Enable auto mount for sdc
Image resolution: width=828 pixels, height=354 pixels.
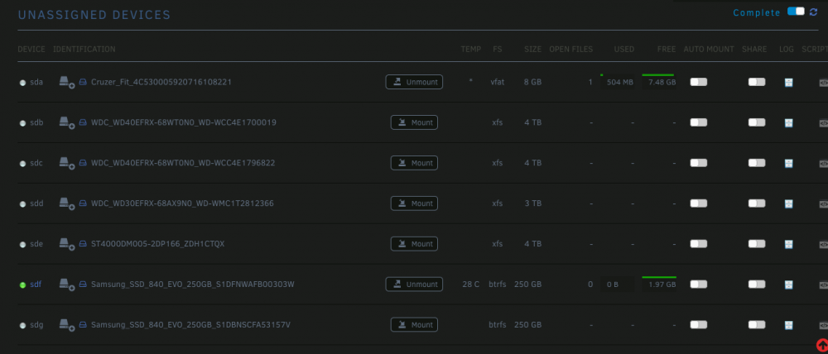(x=699, y=163)
